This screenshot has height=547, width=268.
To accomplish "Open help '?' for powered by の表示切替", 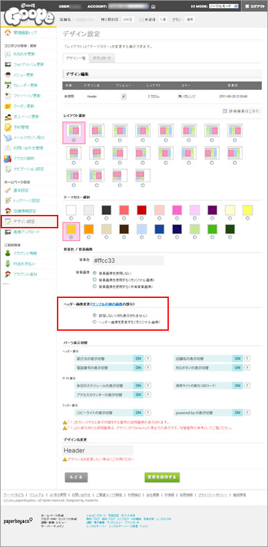I will [x=247, y=412].
